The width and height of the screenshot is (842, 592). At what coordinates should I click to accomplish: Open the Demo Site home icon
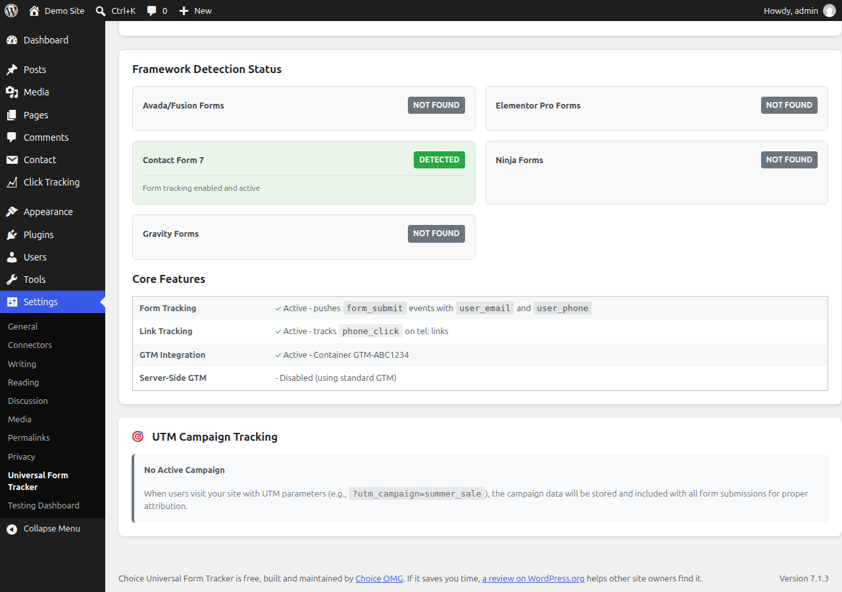(x=34, y=11)
